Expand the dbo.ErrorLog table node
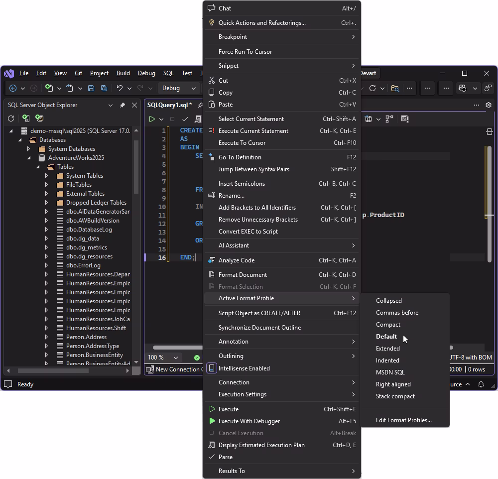This screenshot has width=498, height=479. click(46, 265)
